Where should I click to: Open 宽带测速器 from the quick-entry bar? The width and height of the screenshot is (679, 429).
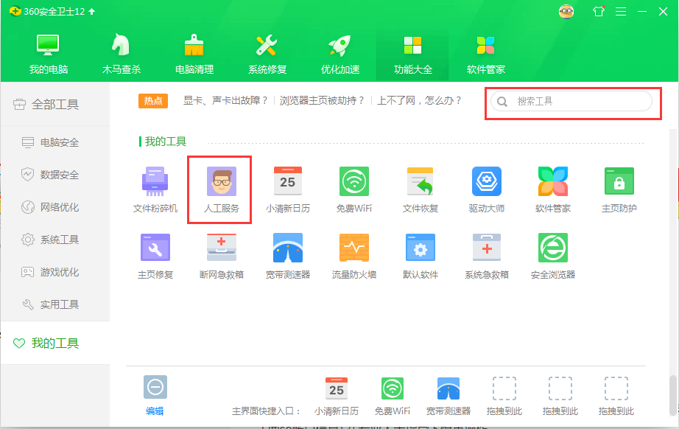[x=448, y=396]
